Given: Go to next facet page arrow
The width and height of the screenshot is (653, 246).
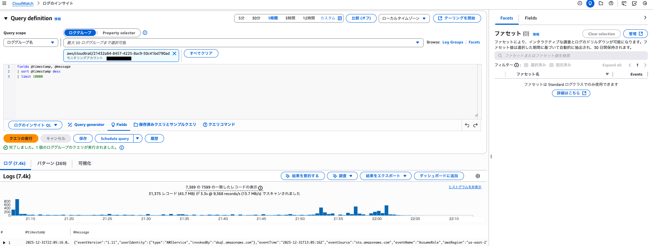Looking at the screenshot, I should coord(645,65).
